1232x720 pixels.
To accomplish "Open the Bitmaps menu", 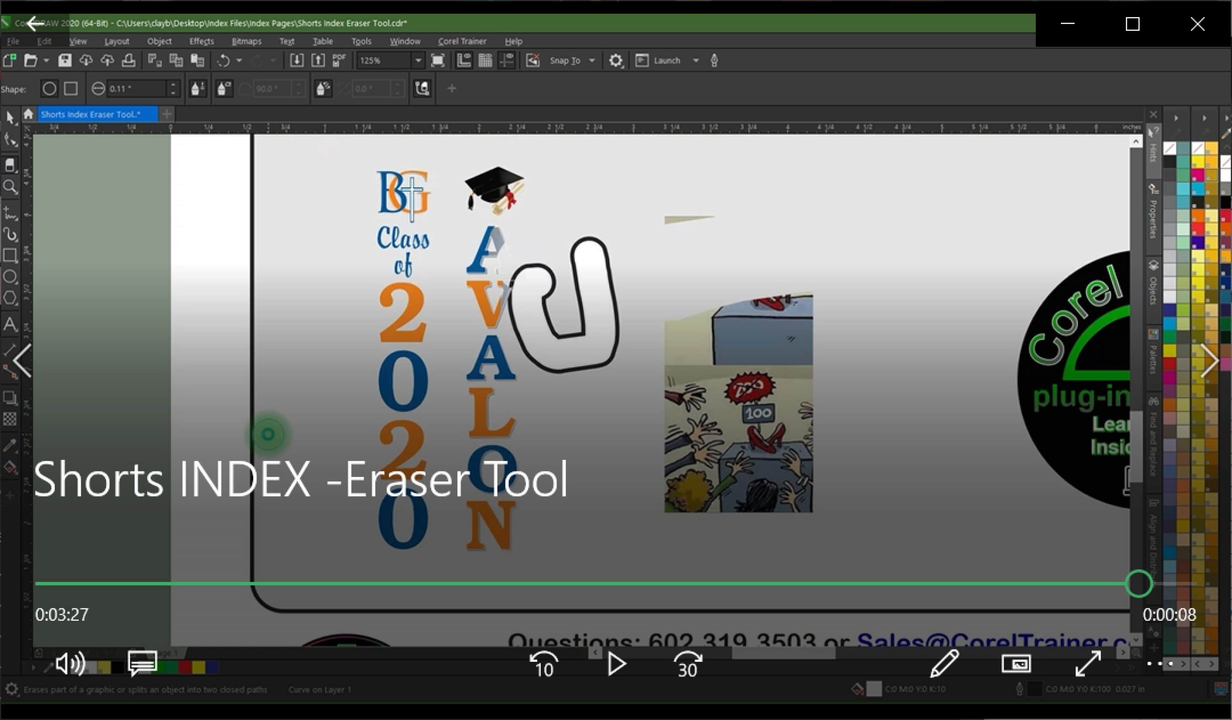I will [246, 41].
